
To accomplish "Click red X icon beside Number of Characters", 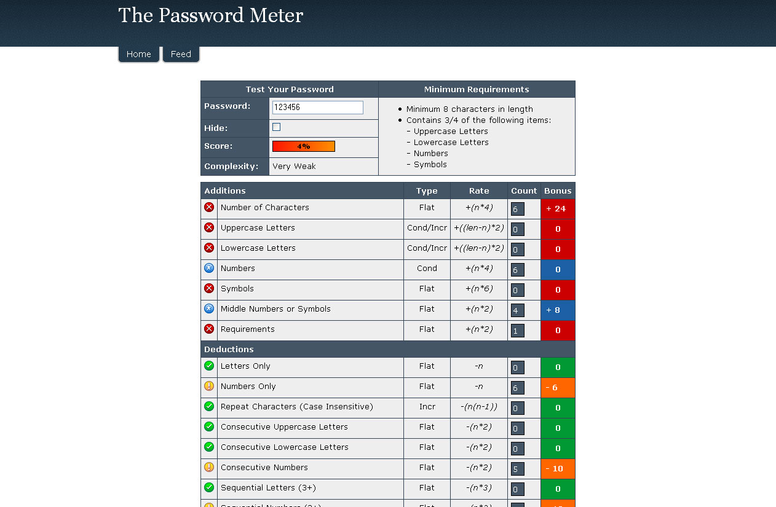I will (209, 208).
